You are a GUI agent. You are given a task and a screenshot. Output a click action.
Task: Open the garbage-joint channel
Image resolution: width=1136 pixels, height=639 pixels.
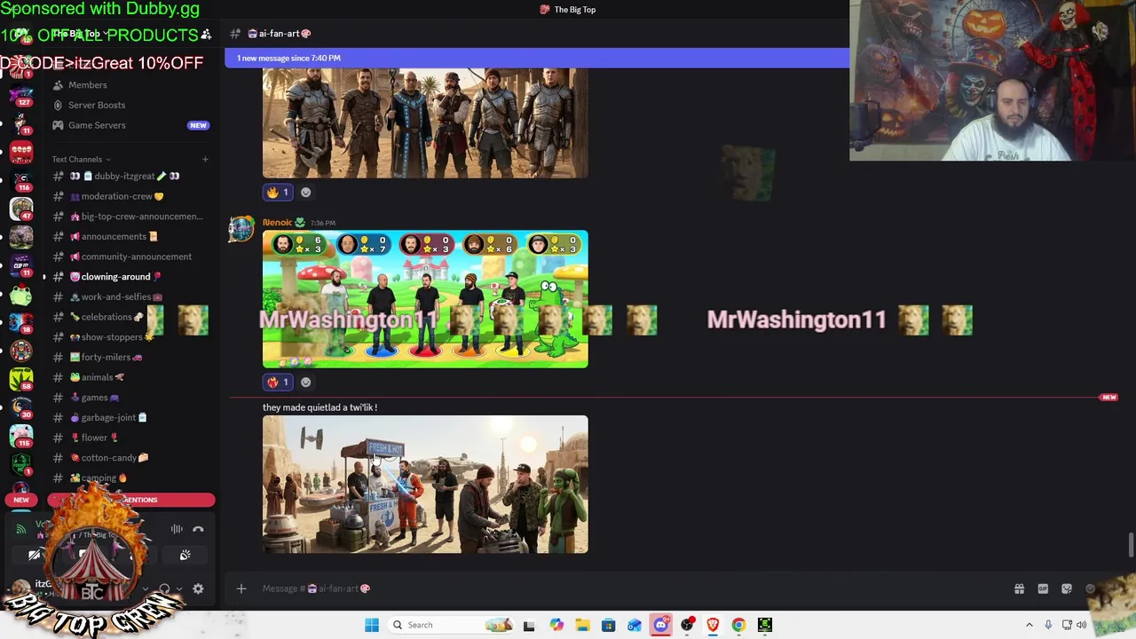point(108,418)
